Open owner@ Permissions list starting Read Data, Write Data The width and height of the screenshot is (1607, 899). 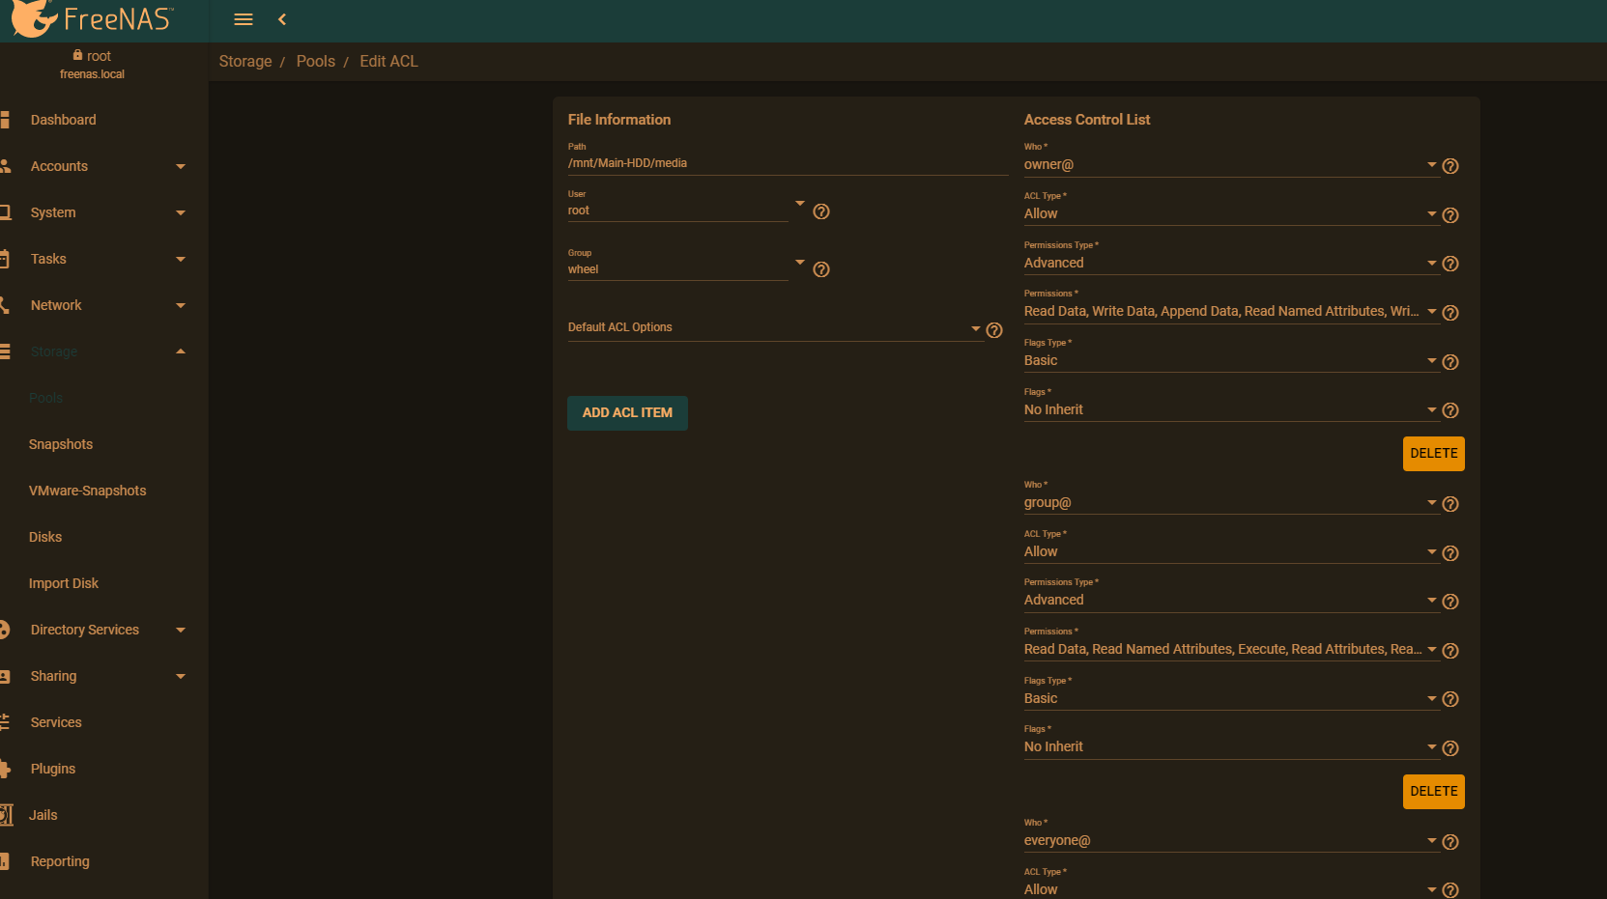pyautogui.click(x=1231, y=312)
